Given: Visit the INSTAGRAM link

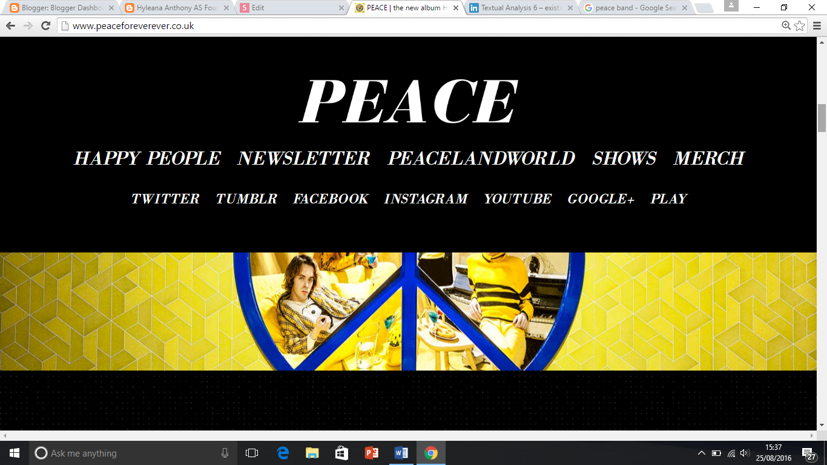Looking at the screenshot, I should (x=426, y=199).
